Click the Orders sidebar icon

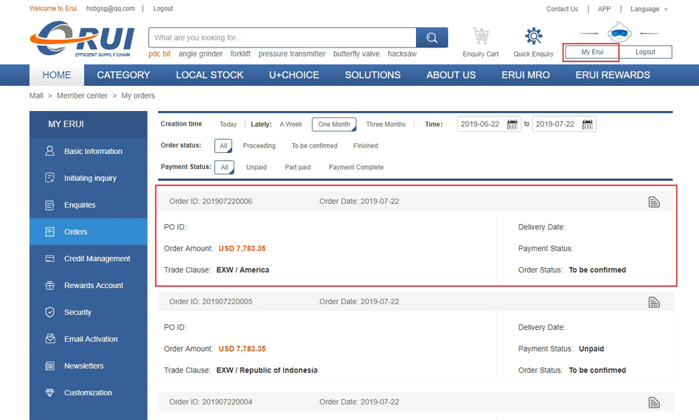click(50, 232)
